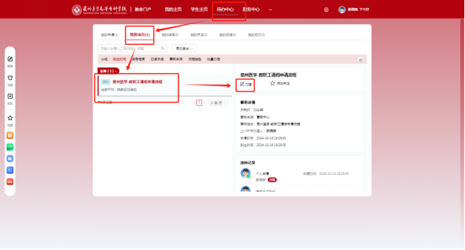Open 待办中心 in top navigation
This screenshot has height=250, width=465.
click(x=225, y=9)
